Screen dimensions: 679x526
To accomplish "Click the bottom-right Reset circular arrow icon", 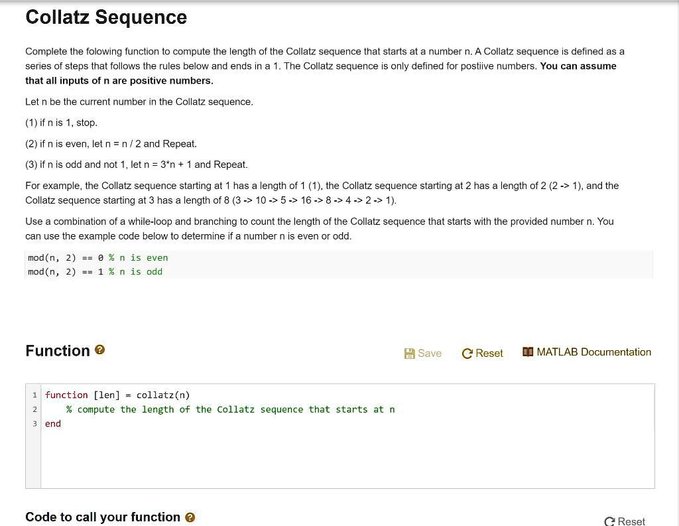I will (609, 521).
